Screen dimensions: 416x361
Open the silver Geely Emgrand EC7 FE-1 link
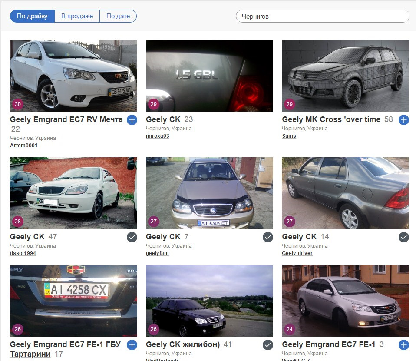pos(329,344)
